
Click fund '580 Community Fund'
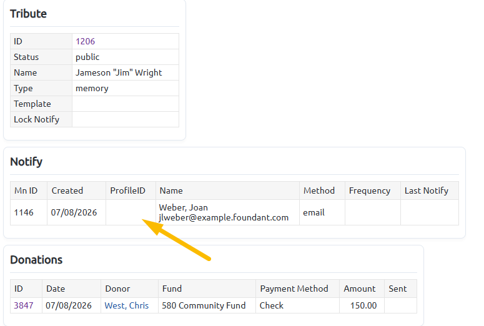[x=204, y=305]
